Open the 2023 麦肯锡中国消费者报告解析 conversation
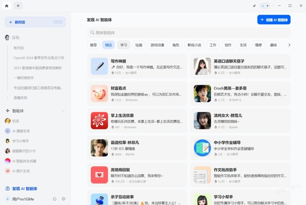 pos(38,68)
